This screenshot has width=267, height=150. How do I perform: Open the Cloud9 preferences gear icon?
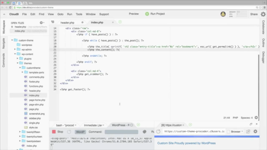(263, 14)
